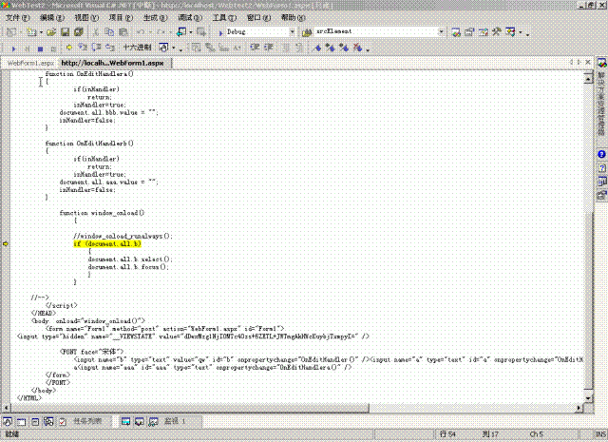Viewport: 608px width, 442px height.
Task: Click the New Project toolbar icon
Action: click(x=11, y=32)
